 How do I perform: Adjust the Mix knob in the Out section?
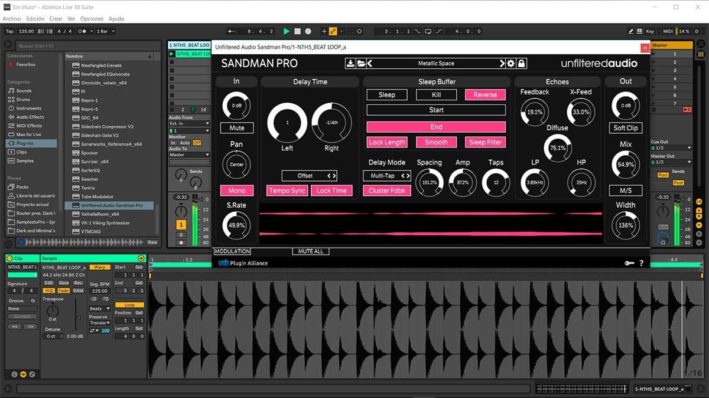(626, 165)
